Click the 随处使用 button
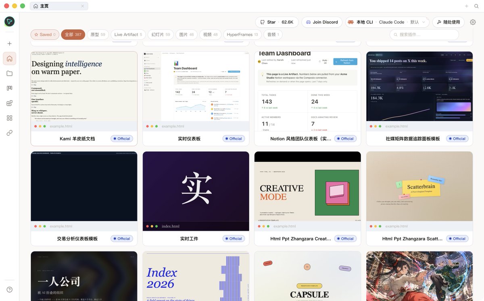The width and height of the screenshot is (484, 301). (x=448, y=22)
